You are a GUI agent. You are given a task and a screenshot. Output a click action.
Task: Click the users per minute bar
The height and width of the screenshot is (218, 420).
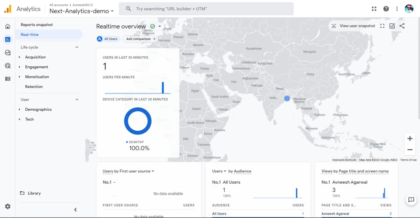(x=163, y=88)
